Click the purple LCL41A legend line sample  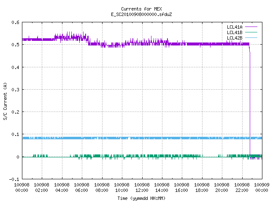pyautogui.click(x=251, y=27)
